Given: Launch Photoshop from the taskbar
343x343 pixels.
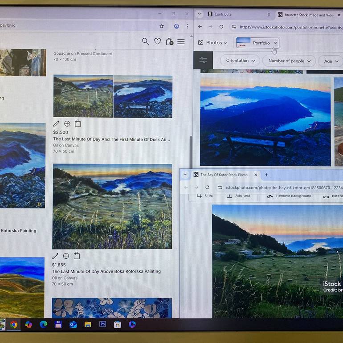Looking at the screenshot, I should [x=102, y=324].
